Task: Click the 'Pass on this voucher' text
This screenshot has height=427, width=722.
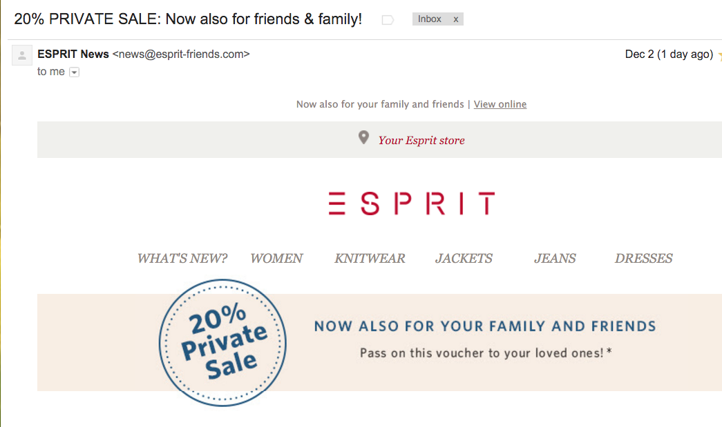Action: [x=486, y=352]
